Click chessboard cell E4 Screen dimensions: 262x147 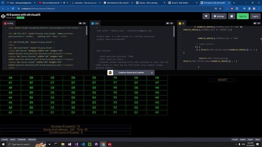click(x=94, y=98)
